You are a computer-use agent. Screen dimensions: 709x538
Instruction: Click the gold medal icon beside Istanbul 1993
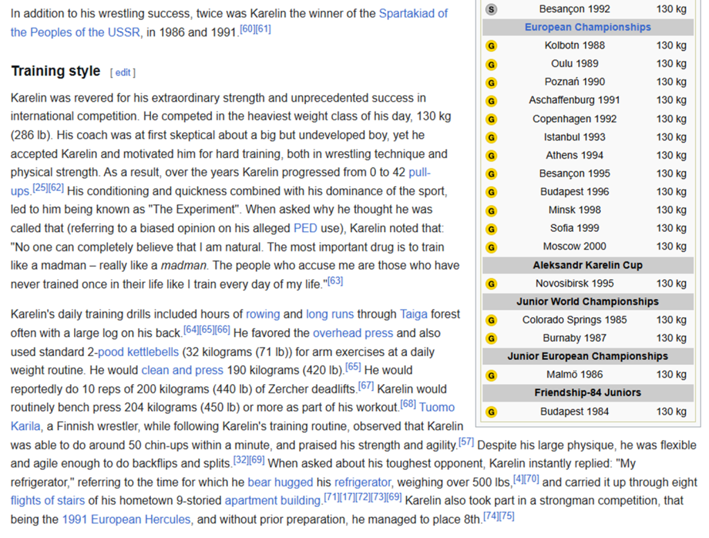pyautogui.click(x=492, y=137)
